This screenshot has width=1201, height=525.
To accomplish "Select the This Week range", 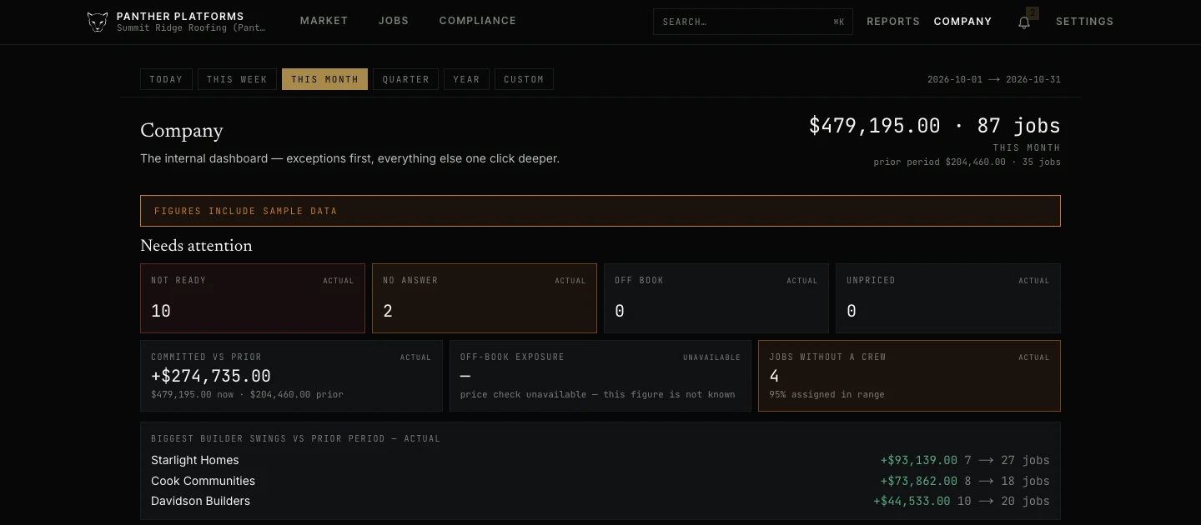I will click(x=237, y=79).
